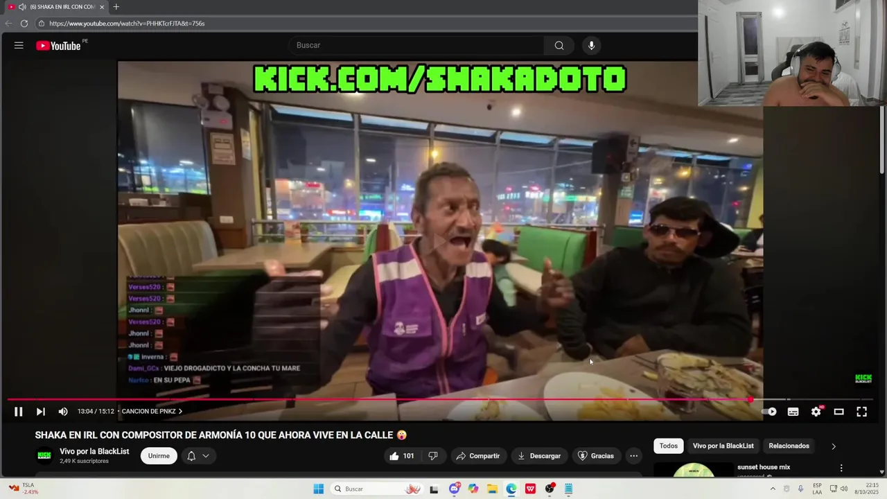This screenshot has width=887, height=499.
Task: Click the search magnifier button
Action: point(559,46)
